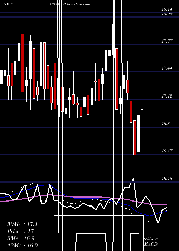Click the 16.47 price level label

click(x=167, y=151)
